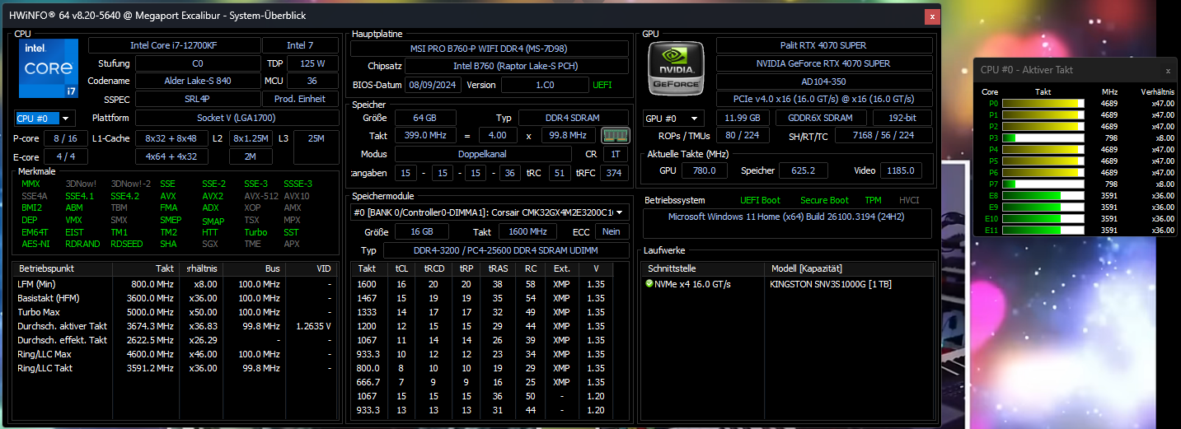This screenshot has width=1181, height=429.
Task: Click the Secure Boot status label
Action: [824, 200]
